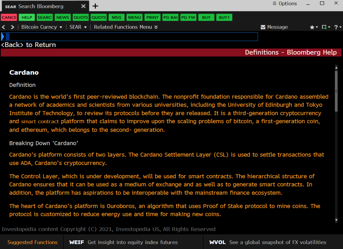Click the green MSG key
The height and width of the screenshot is (249, 343).
point(117,17)
